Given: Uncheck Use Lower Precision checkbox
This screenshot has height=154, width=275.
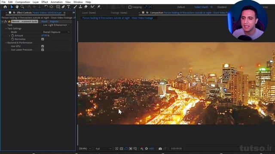Looking at the screenshot, I should [x=43, y=50].
